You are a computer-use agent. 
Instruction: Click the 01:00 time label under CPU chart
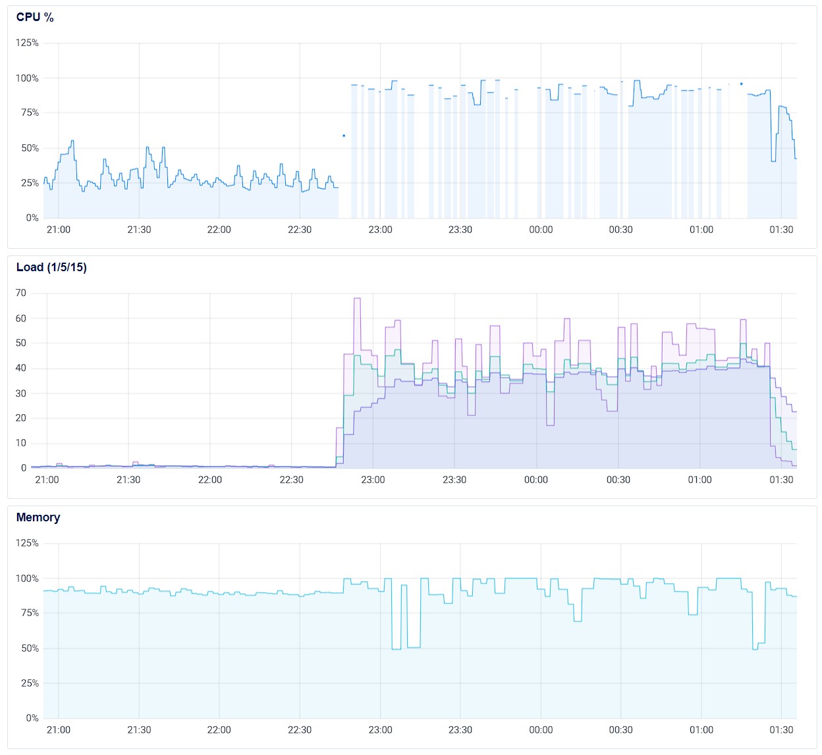701,230
